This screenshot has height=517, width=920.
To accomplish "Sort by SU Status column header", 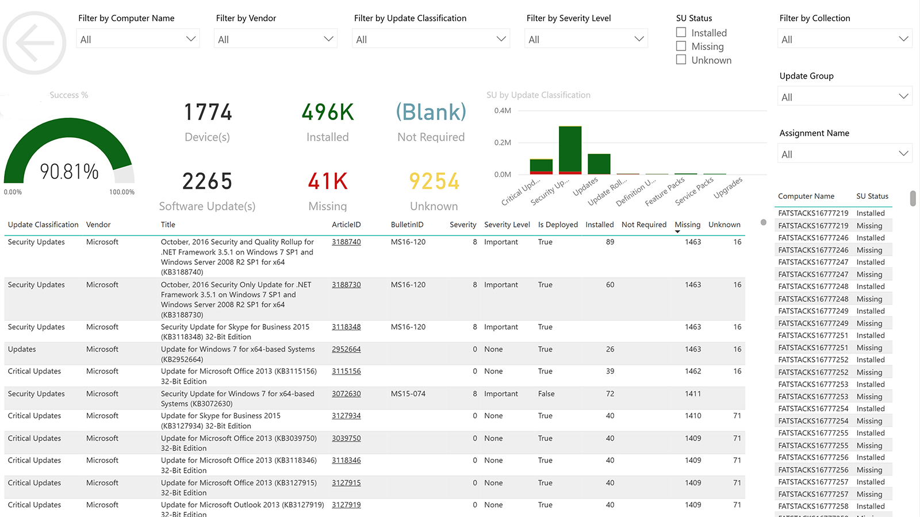I will [x=872, y=196].
